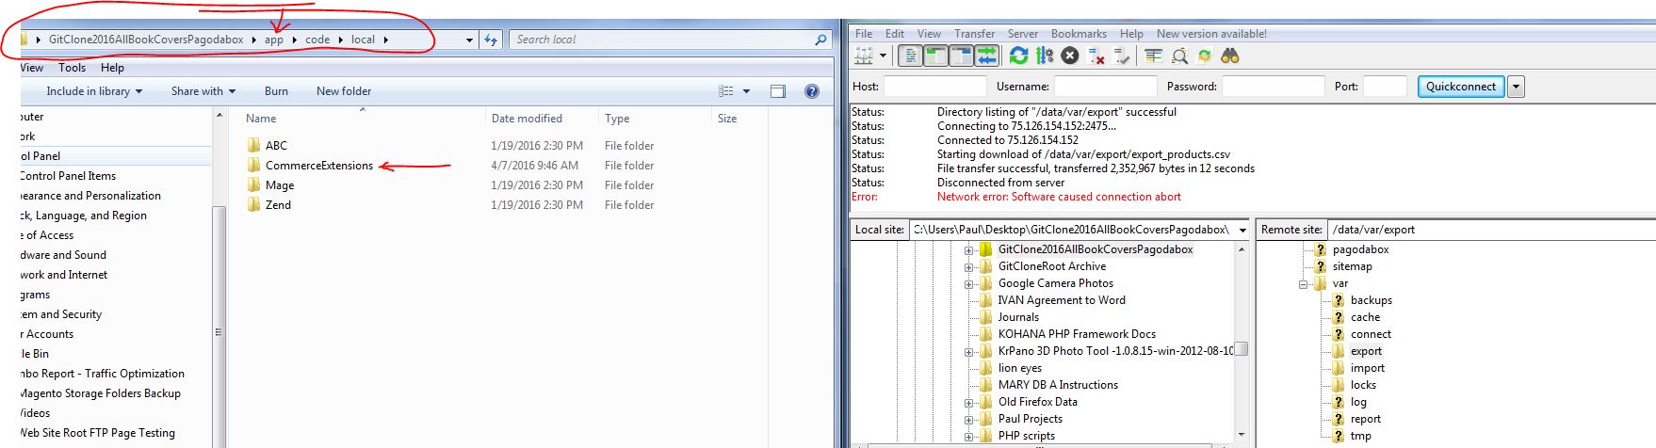Select KOHANA PHP Framework Docs folder
This screenshot has width=1656, height=448.
coord(1077,334)
